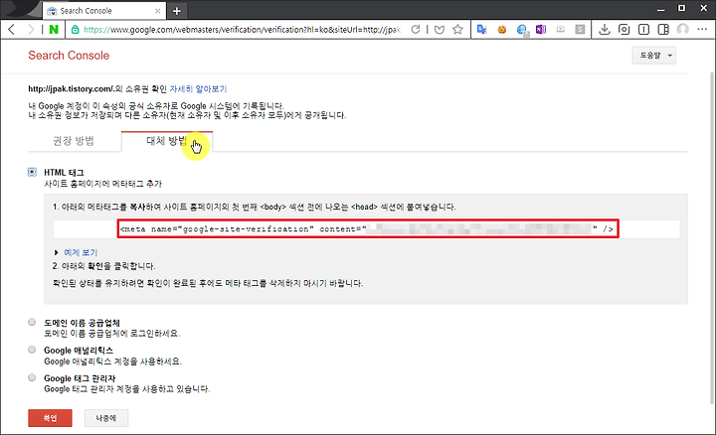Click step 2 아래의 확인을 클릭합니다 text

pos(104,266)
